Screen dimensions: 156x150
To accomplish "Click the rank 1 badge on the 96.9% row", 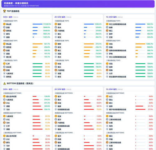I will pyautogui.click(x=4, y=64).
